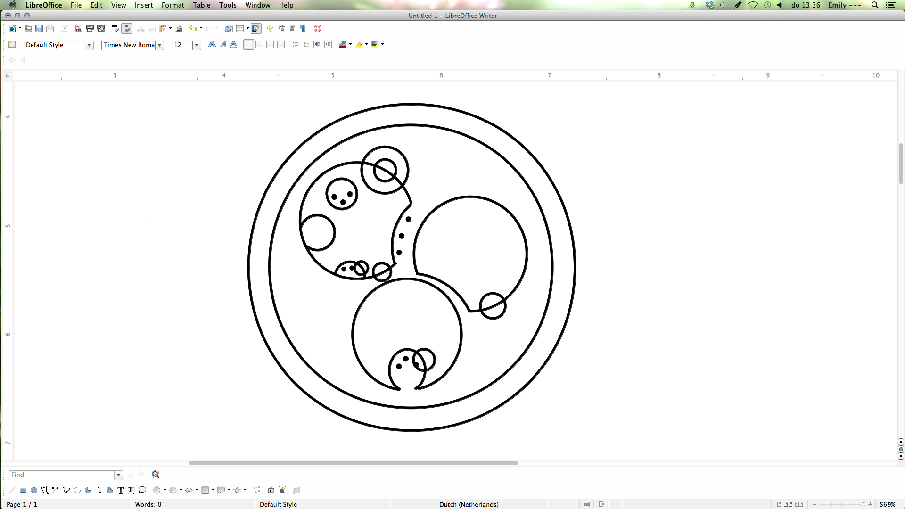Enable the Styles and Formatting toggle
905x509 pixels.
click(12, 44)
